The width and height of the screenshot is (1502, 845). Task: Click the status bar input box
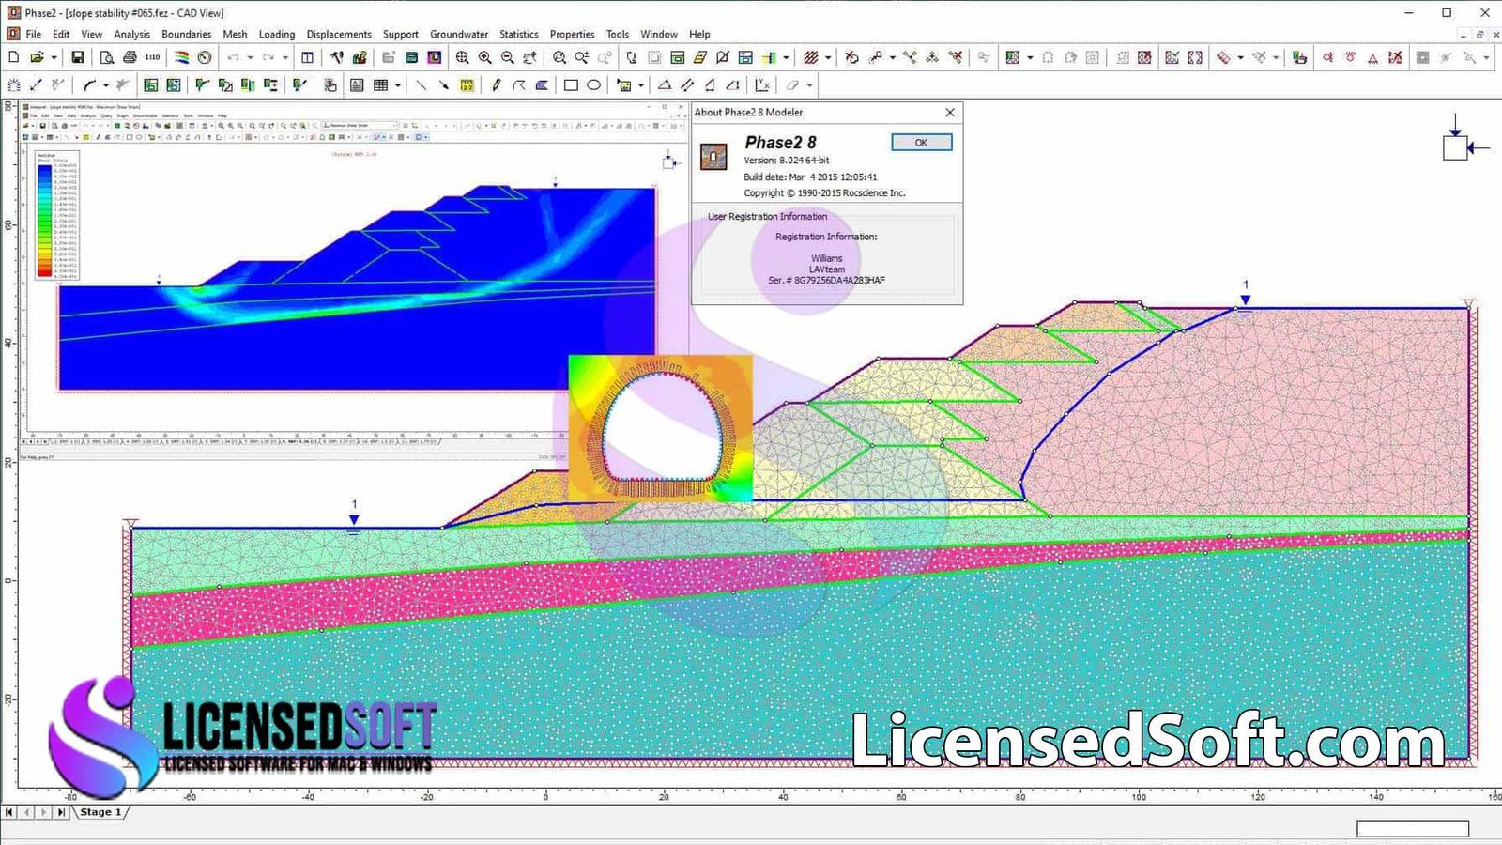click(x=1412, y=828)
